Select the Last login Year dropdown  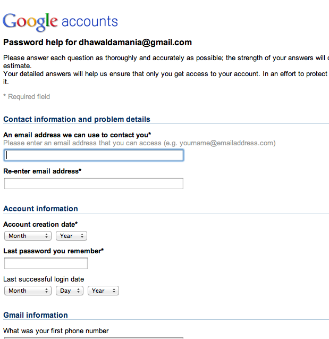click(103, 291)
